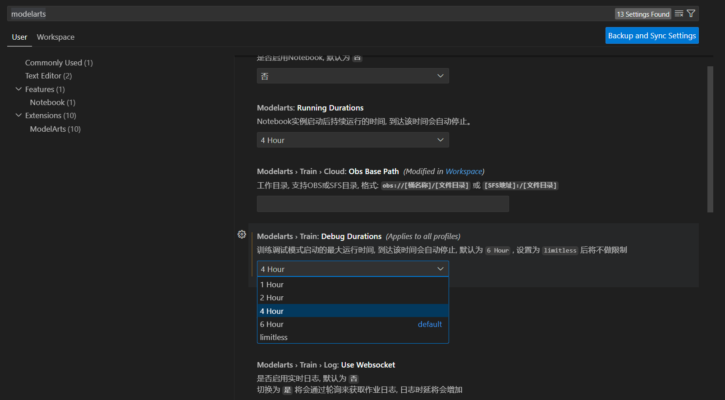Select Text Editor (2) category
The width and height of the screenshot is (725, 400).
click(48, 76)
